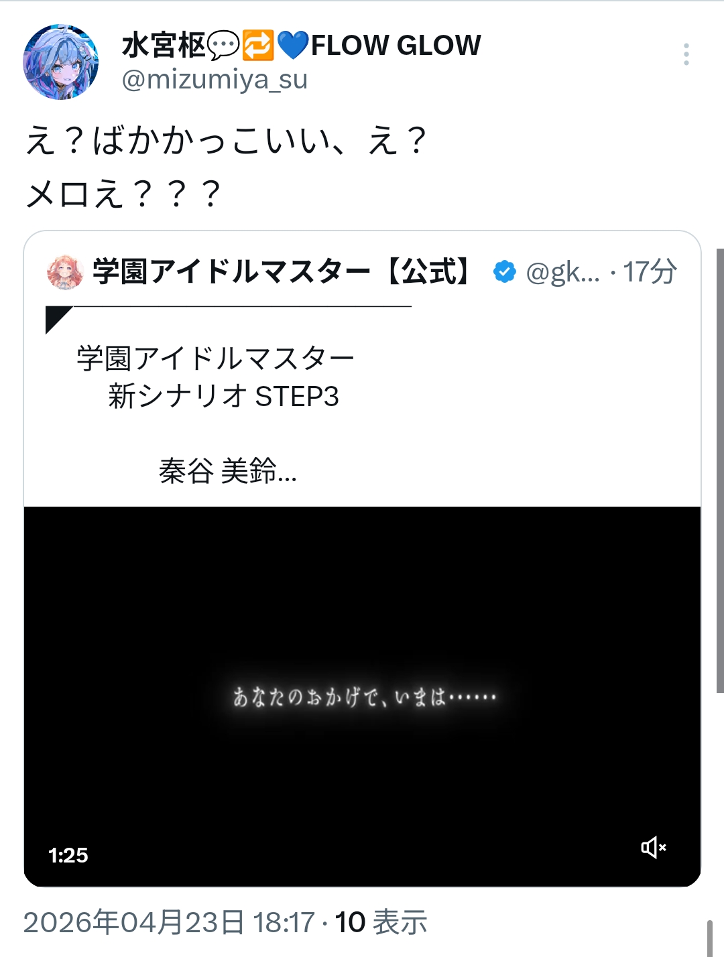Open the 2026年04月23日 18:17 date link
This screenshot has height=957, width=724.
(x=169, y=922)
